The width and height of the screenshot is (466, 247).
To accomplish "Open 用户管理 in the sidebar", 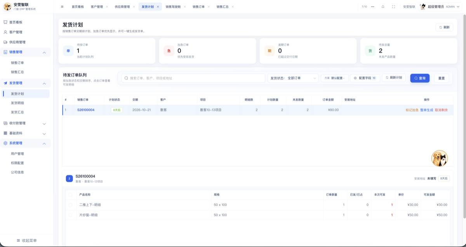I will [17, 154].
